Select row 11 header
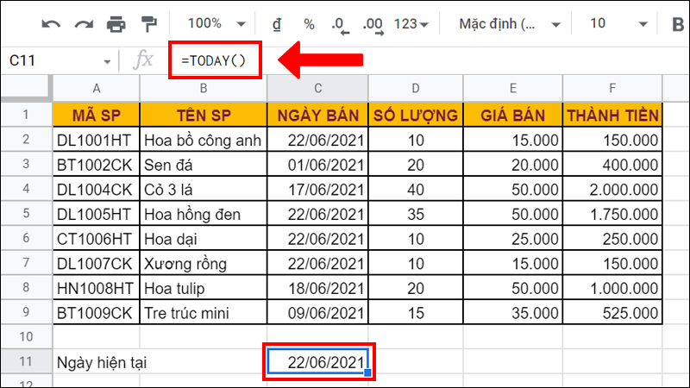The height and width of the screenshot is (388, 690). click(x=26, y=362)
